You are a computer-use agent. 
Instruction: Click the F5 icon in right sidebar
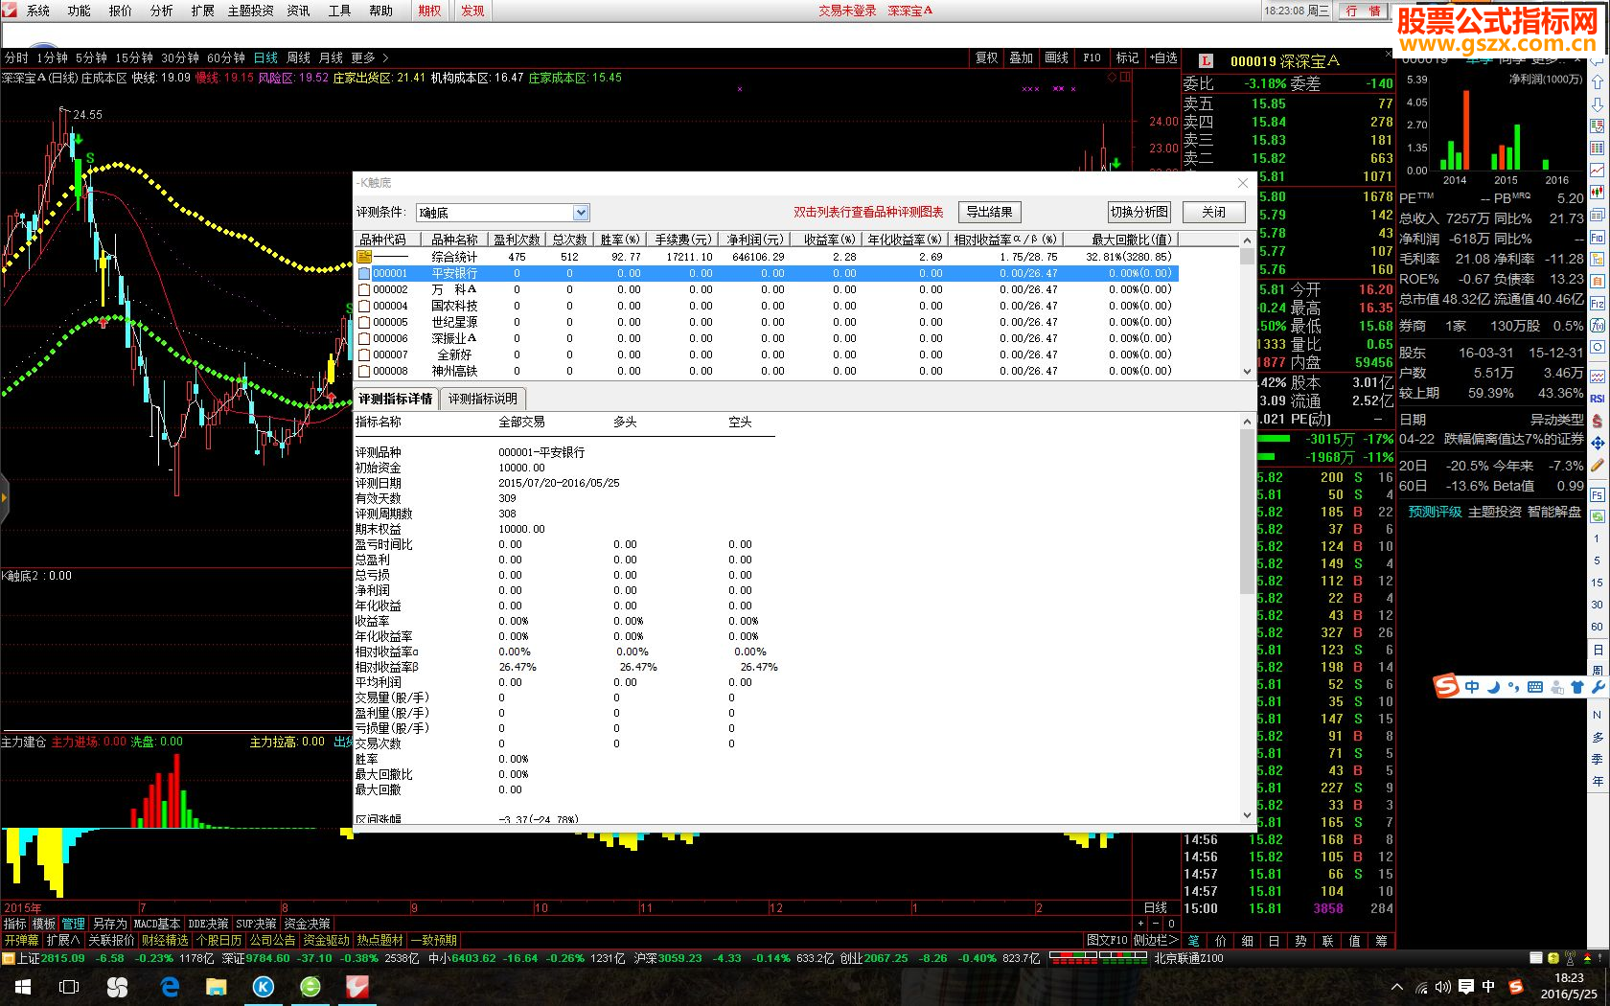click(x=1598, y=494)
